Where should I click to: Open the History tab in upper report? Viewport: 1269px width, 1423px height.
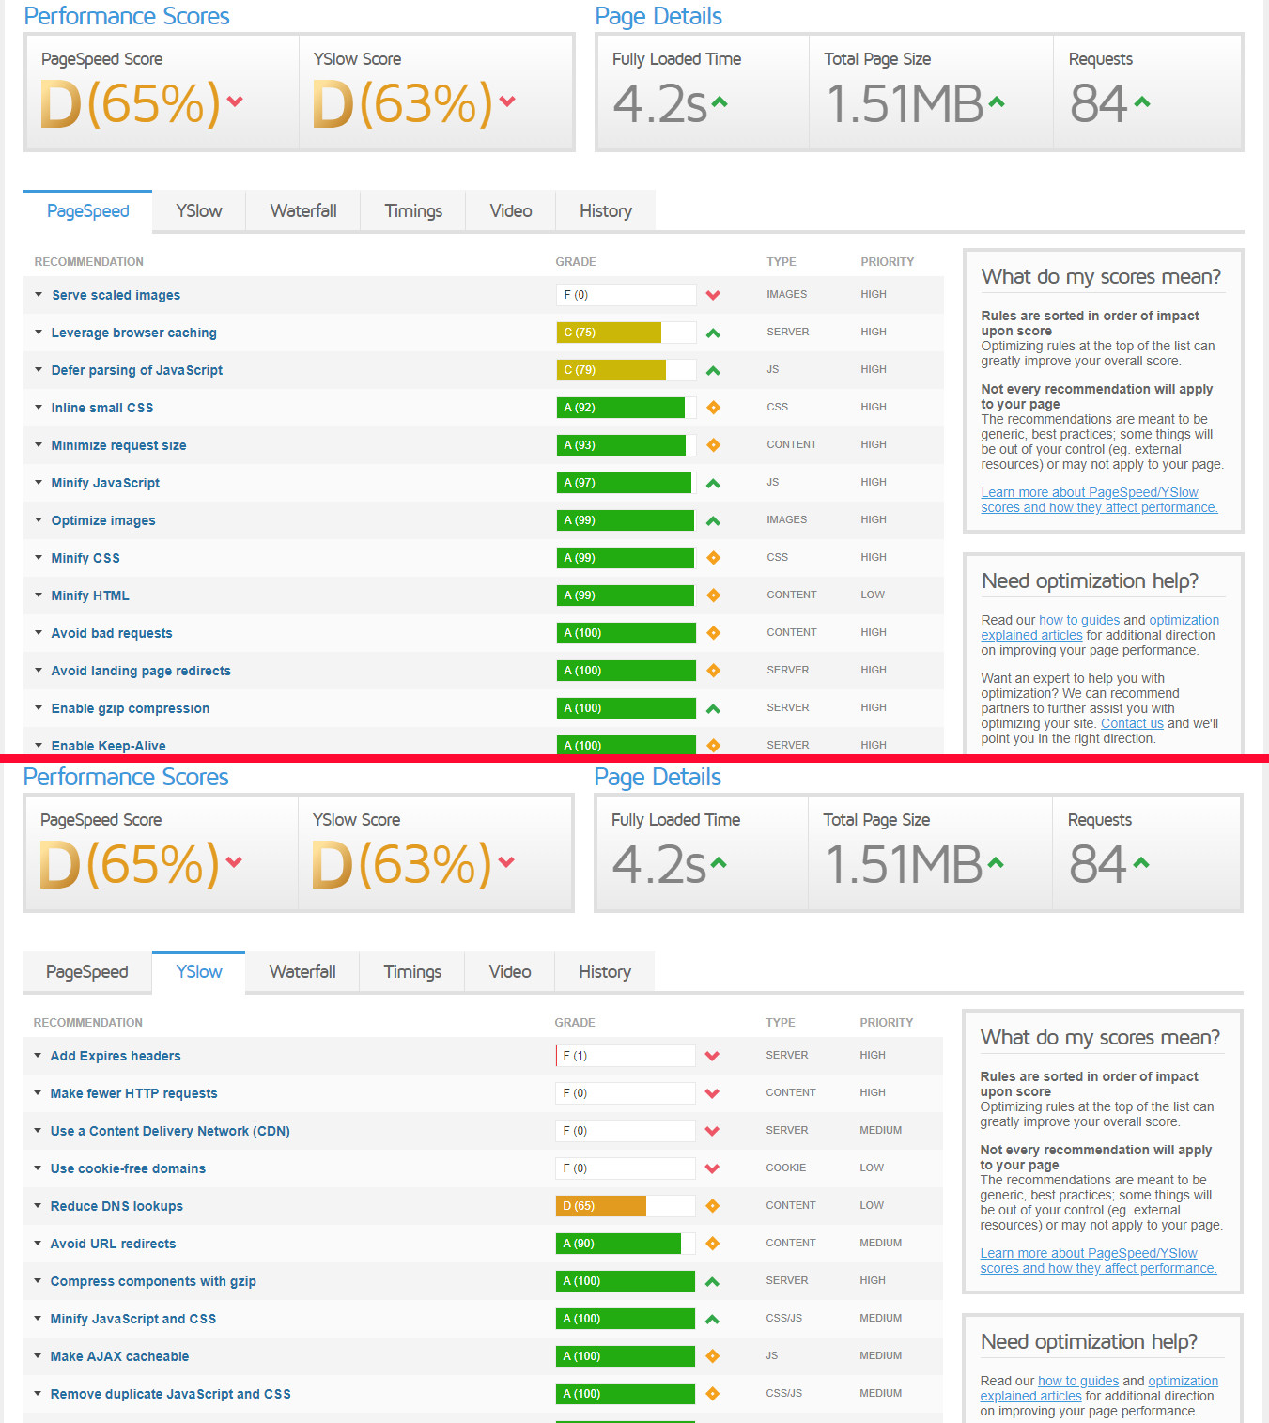click(x=606, y=211)
